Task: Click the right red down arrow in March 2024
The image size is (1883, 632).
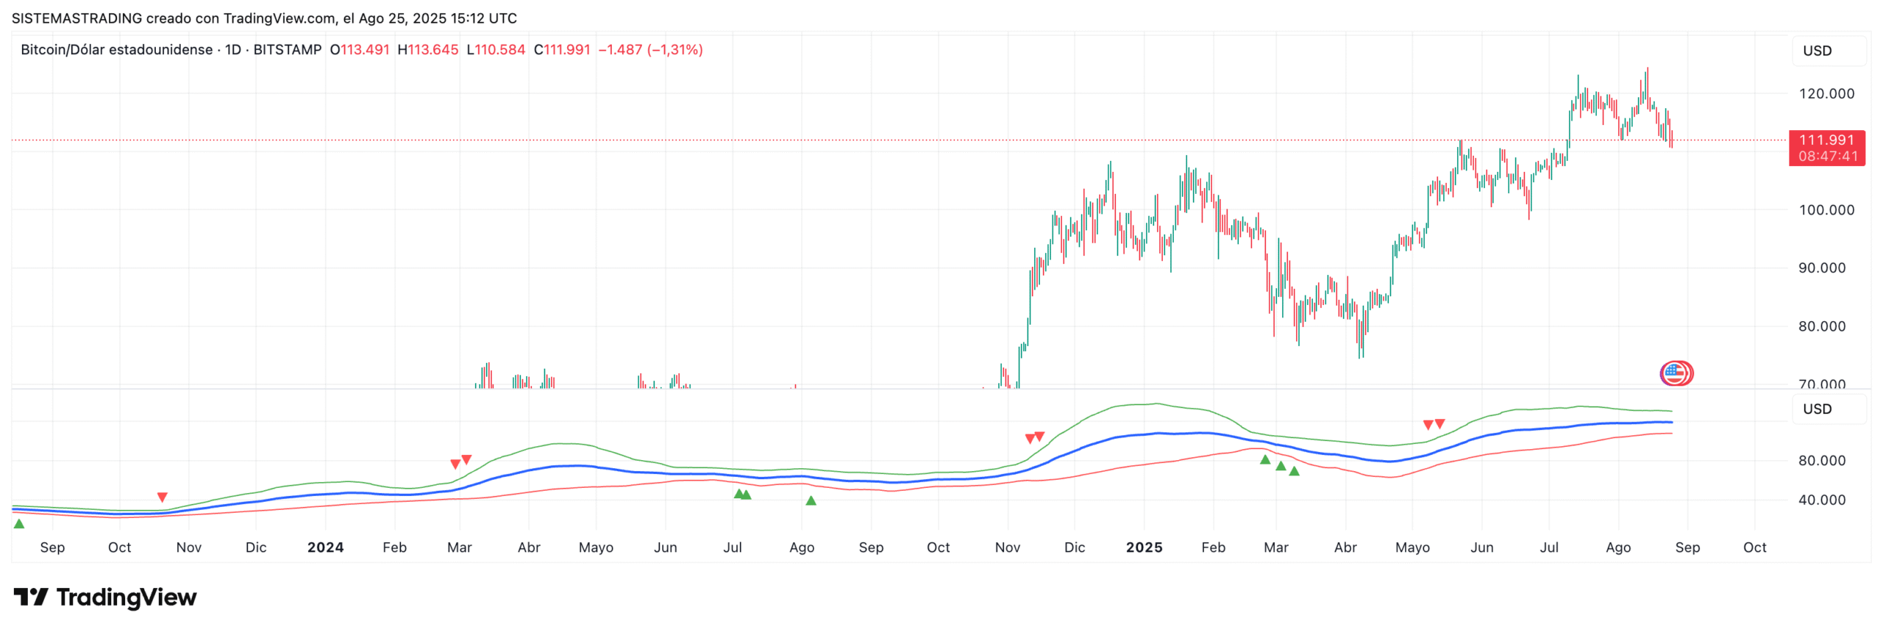Action: click(466, 460)
